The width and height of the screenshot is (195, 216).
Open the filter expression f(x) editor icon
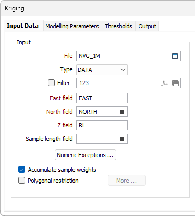pyautogui.click(x=165, y=83)
